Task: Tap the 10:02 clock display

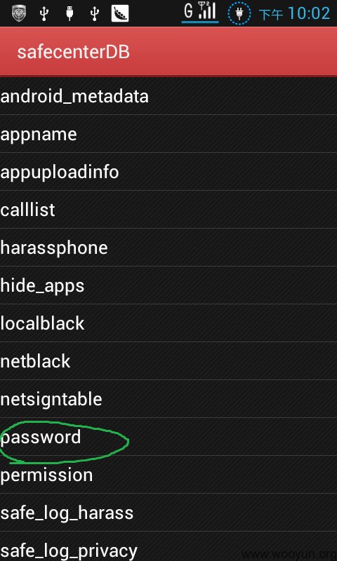Action: pyautogui.click(x=309, y=13)
